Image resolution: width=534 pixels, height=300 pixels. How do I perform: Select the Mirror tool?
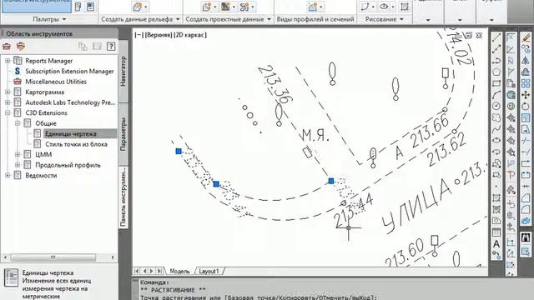tap(526, 61)
